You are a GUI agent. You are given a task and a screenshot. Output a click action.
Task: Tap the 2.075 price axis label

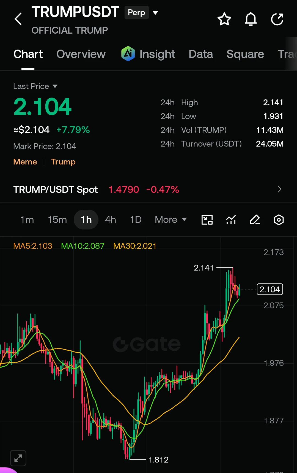point(274,305)
